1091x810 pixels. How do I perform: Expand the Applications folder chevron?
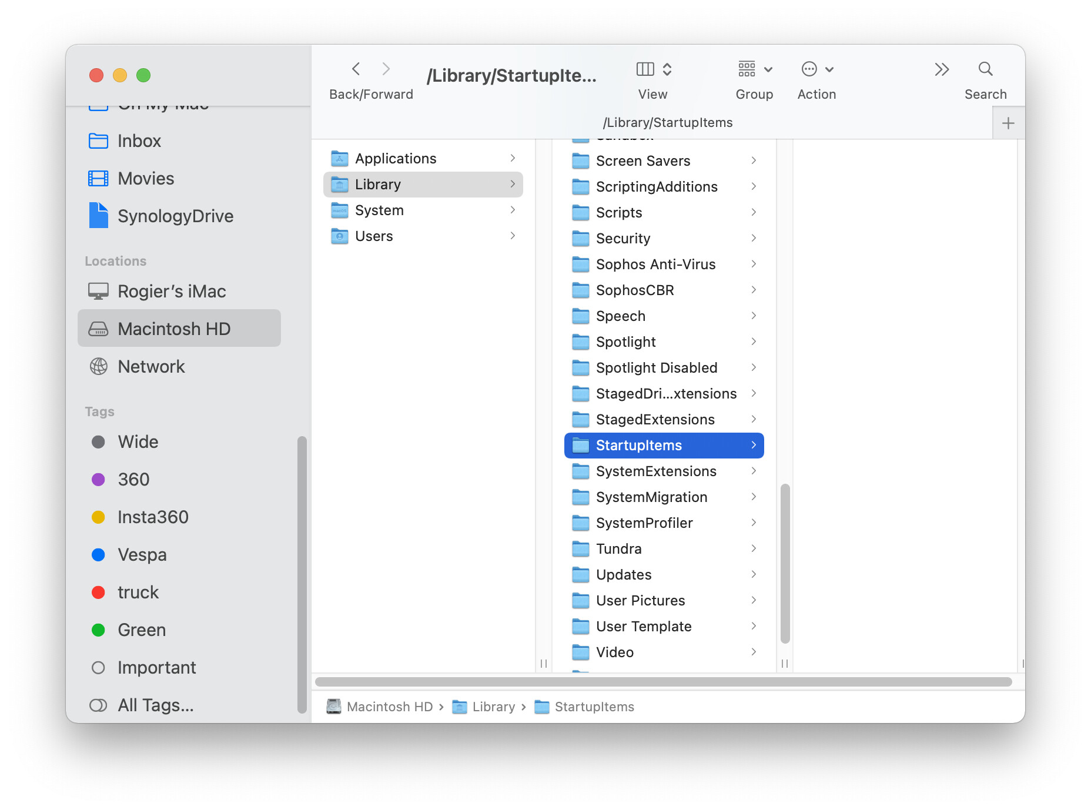coord(513,159)
